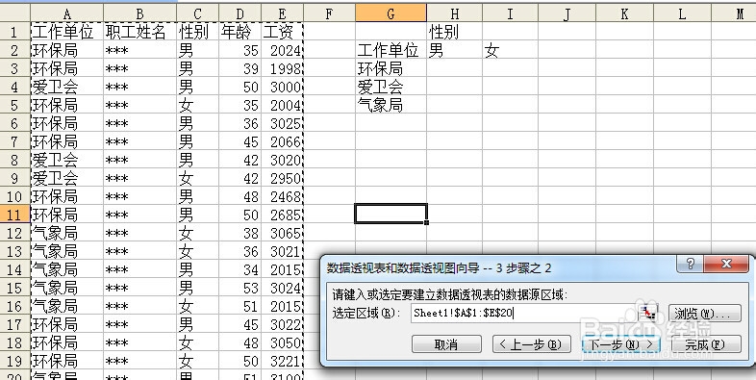Click salary cell 2066

coord(282,141)
